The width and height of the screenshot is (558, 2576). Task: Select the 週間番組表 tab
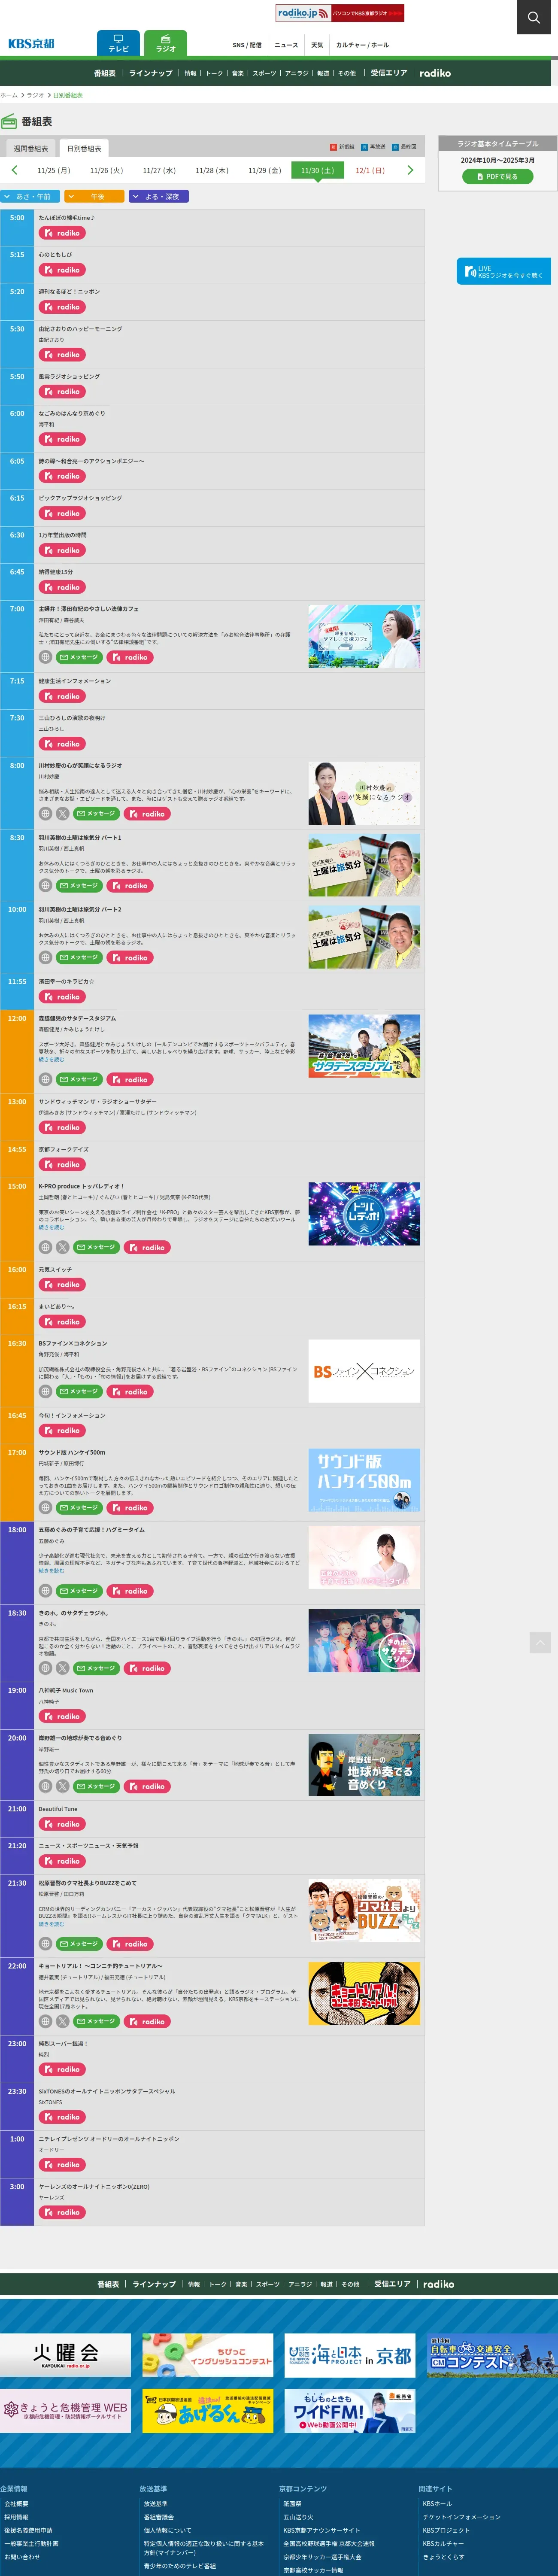30,148
